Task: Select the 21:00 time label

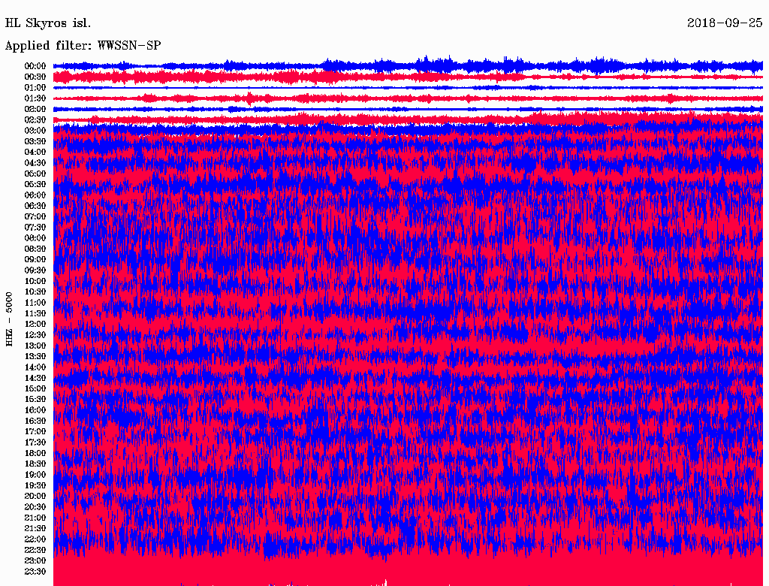Action: click(x=35, y=518)
